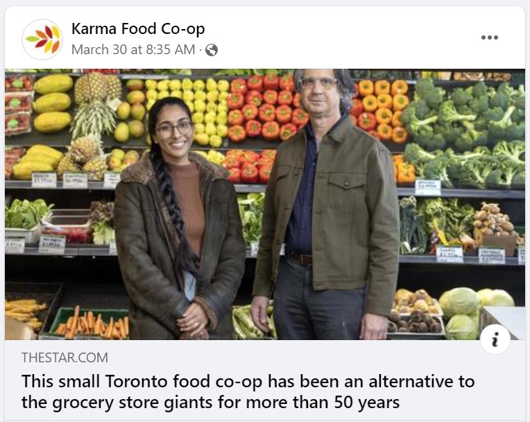Click the globe public audience icon
The width and height of the screenshot is (530, 422).
click(212, 50)
